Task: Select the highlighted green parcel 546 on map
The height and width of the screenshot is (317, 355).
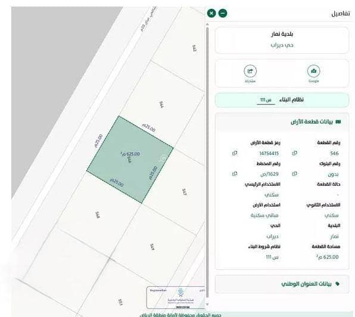Action: 130,160
